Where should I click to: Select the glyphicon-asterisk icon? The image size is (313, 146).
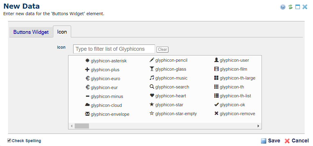point(106,61)
